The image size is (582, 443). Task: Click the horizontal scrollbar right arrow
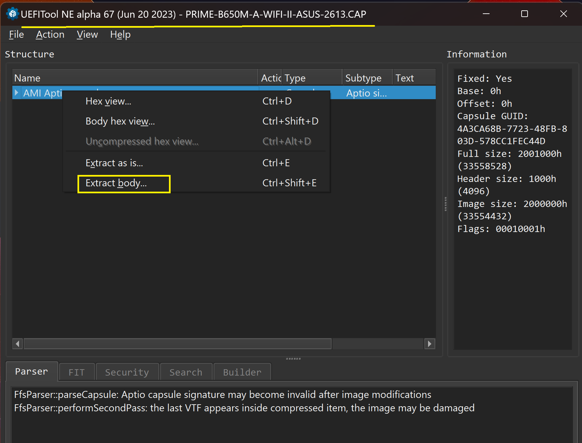point(430,344)
